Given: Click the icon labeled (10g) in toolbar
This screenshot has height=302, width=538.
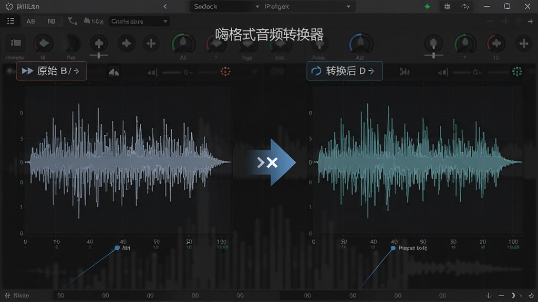Looking at the screenshot, I should point(94,21).
